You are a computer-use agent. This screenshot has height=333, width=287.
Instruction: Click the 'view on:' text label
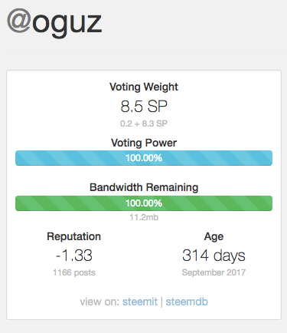[x=99, y=302]
